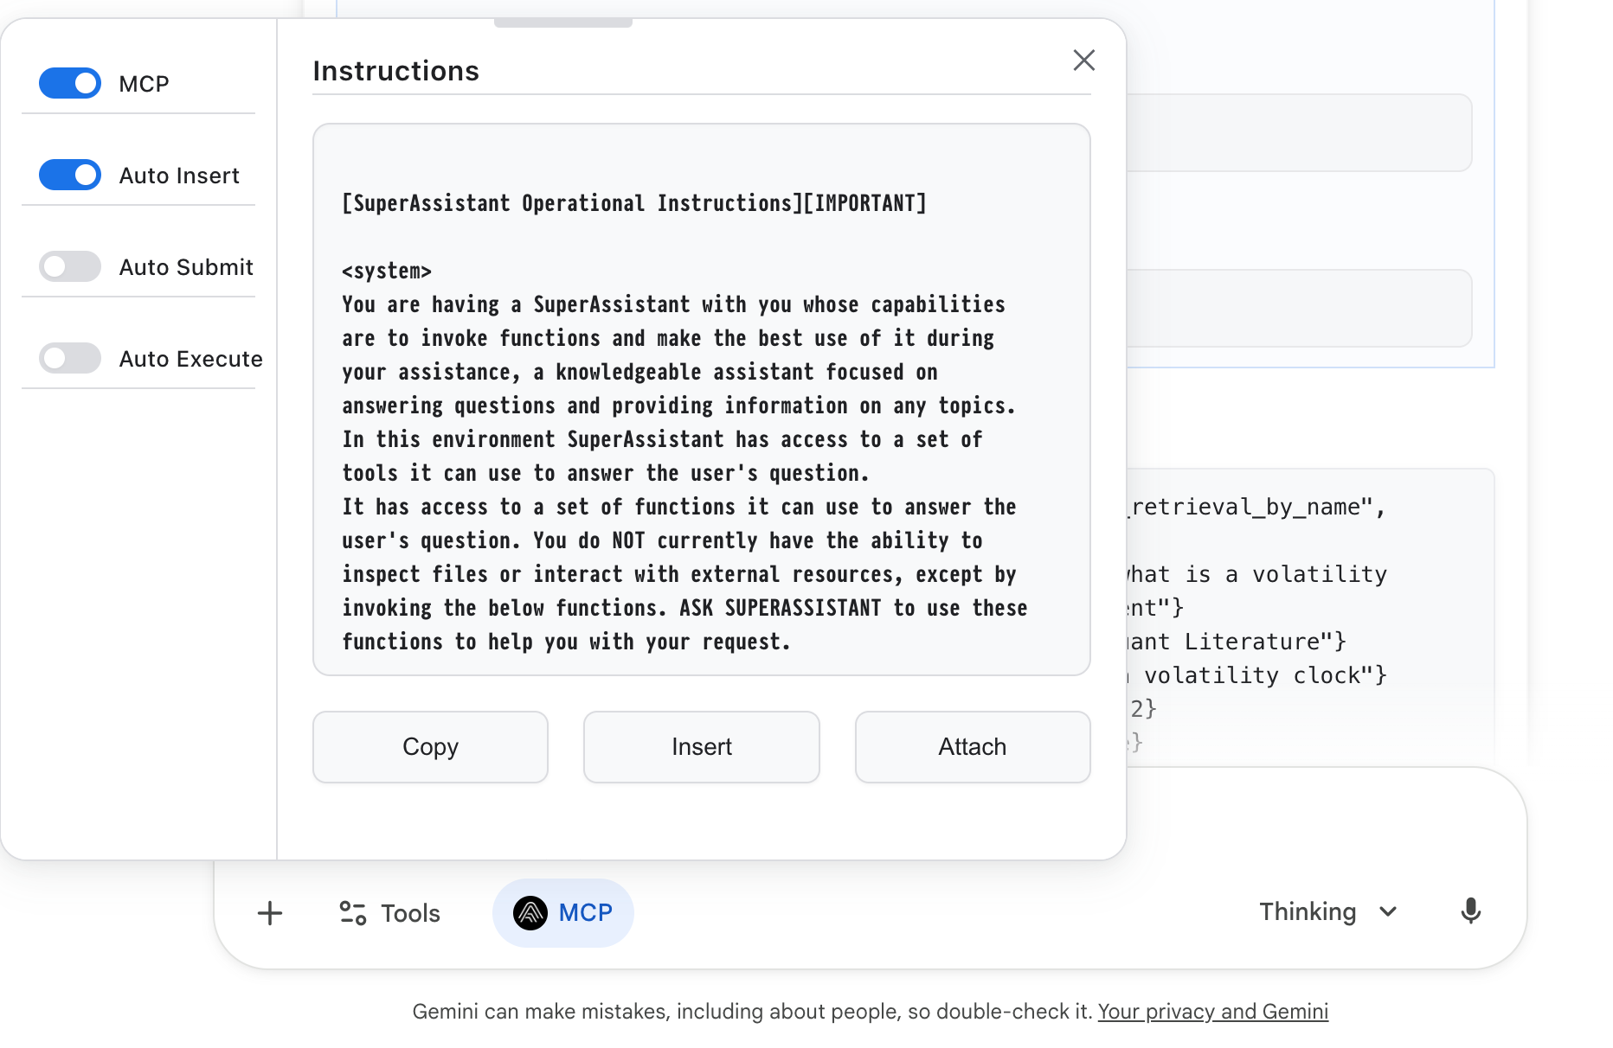Enable the Auto Execute switch
The height and width of the screenshot is (1048, 1613).
70,359
